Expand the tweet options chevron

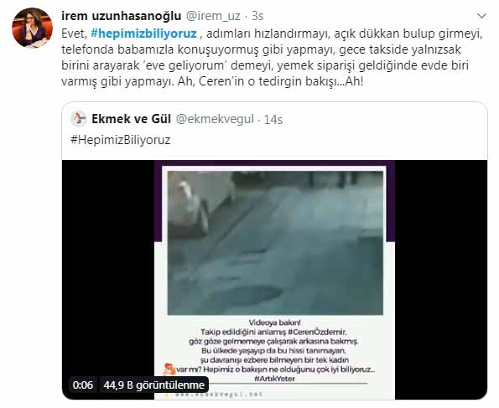pyautogui.click(x=482, y=16)
